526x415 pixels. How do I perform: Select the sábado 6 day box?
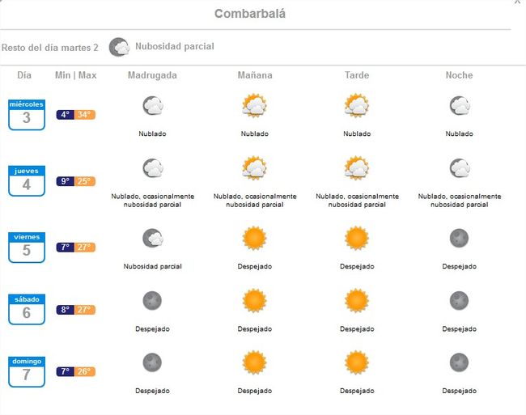click(27, 310)
